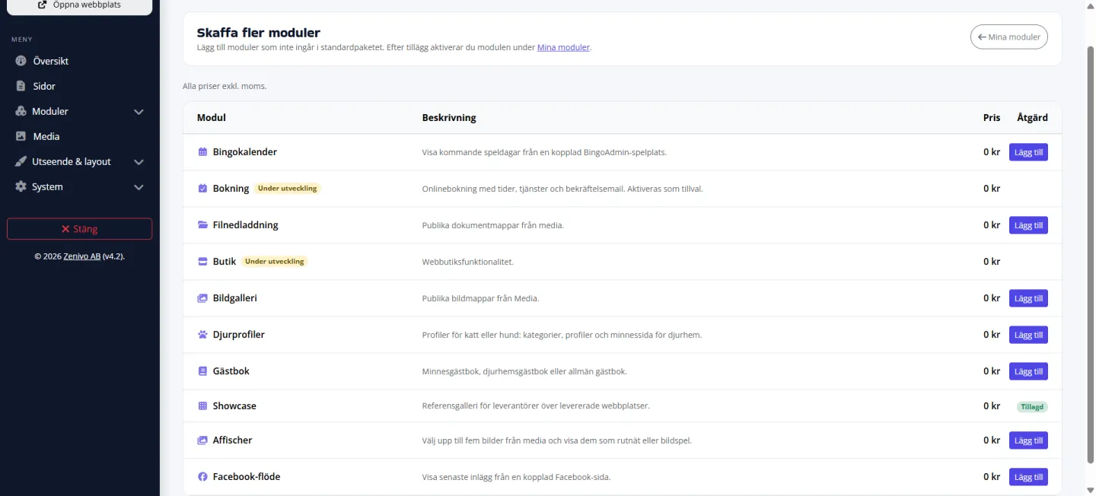Click the Showcase grid icon
This screenshot has width=1096, height=496.
(202, 406)
